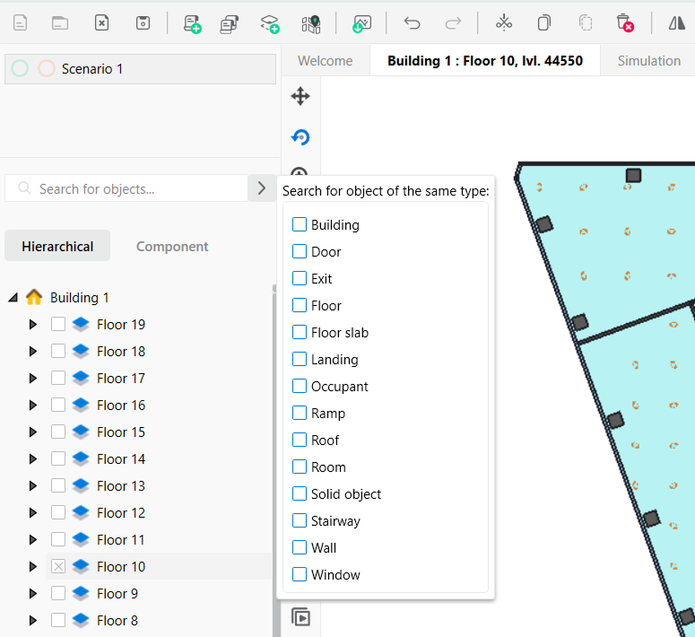Expand the Floor 10 tree node

33,566
